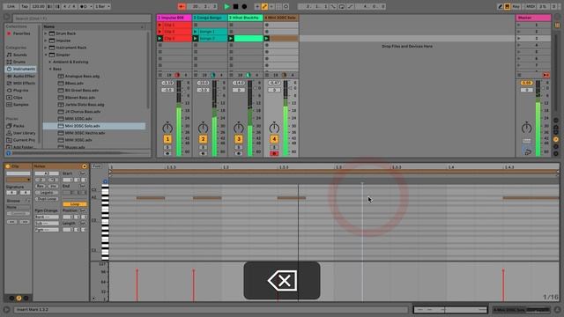Open the clip color chooser dropdown

click(19, 180)
